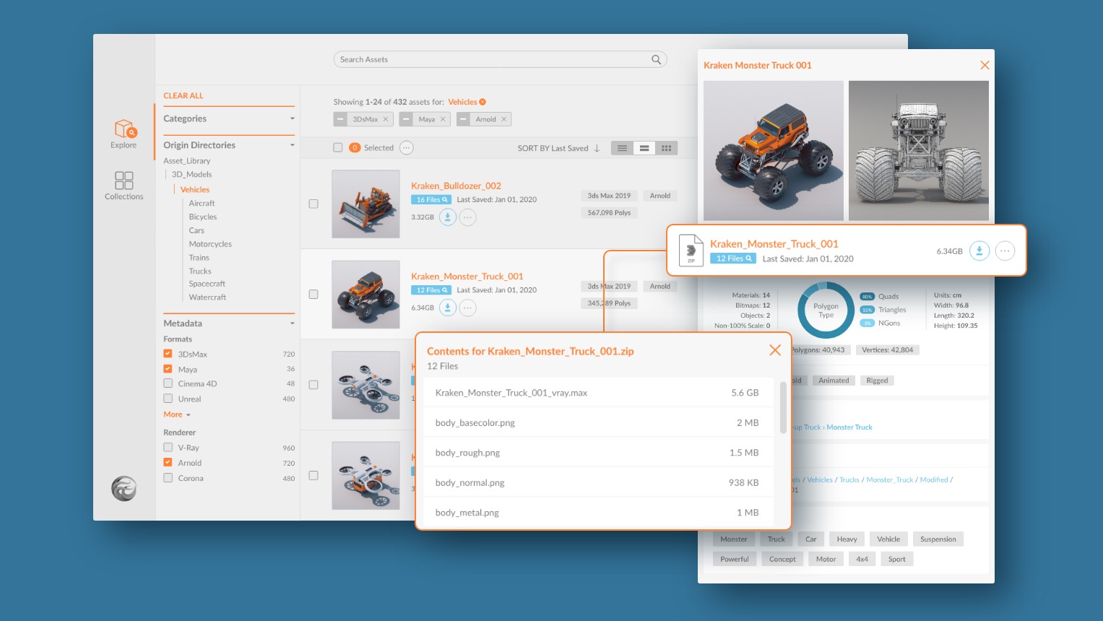Viewport: 1103px width, 621px height.
Task: Open more options for Kraken_Monster_Truck_001 row
Action: [468, 307]
